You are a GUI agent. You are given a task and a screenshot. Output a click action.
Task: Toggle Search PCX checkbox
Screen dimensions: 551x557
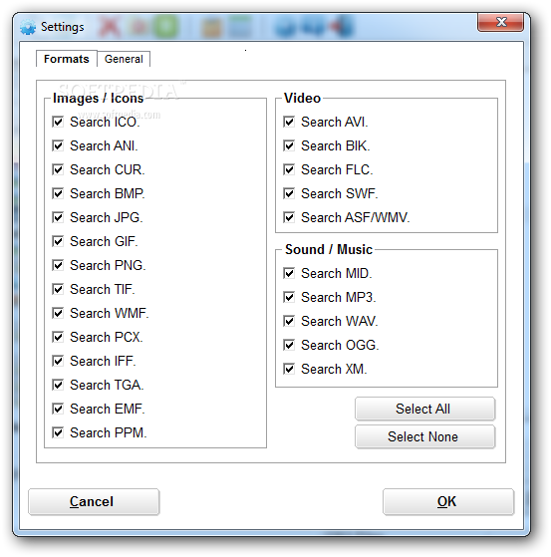point(58,337)
